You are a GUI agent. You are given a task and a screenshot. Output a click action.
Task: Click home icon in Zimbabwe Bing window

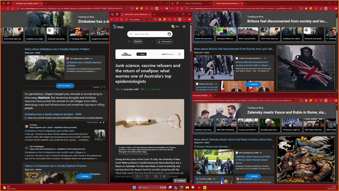tap(13, 8)
